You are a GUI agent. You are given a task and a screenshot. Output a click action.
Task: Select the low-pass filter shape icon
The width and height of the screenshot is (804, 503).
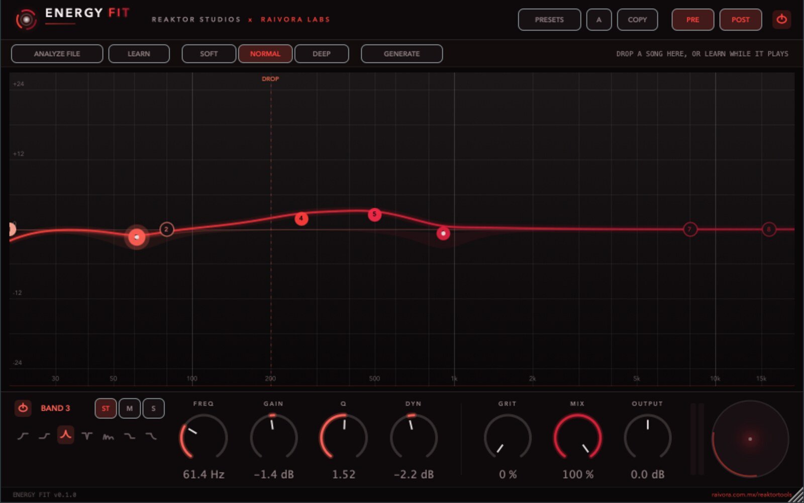tap(151, 436)
